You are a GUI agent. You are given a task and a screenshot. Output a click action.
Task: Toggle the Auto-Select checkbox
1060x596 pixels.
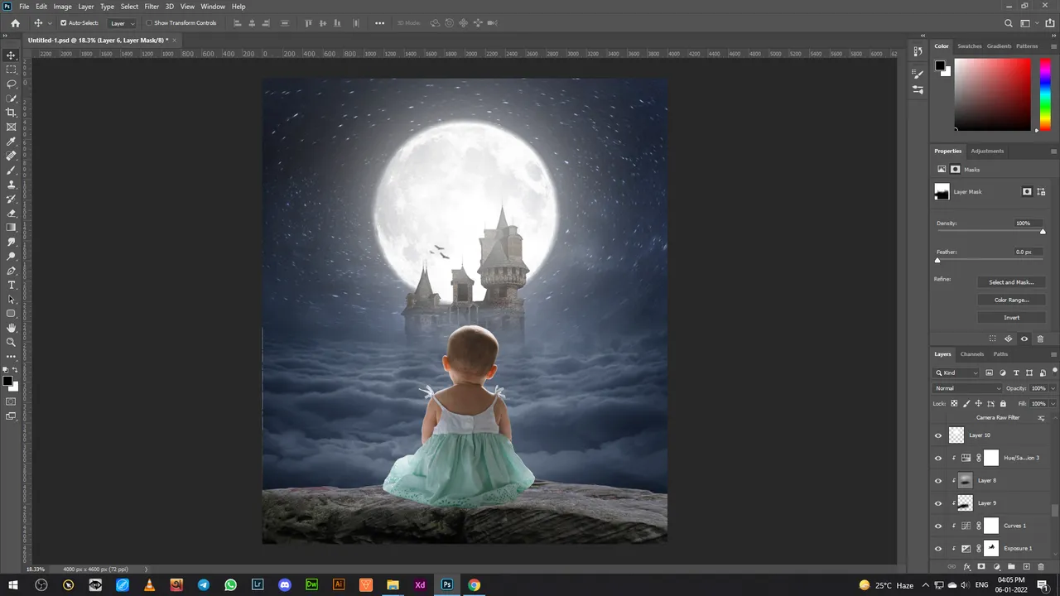tap(64, 23)
